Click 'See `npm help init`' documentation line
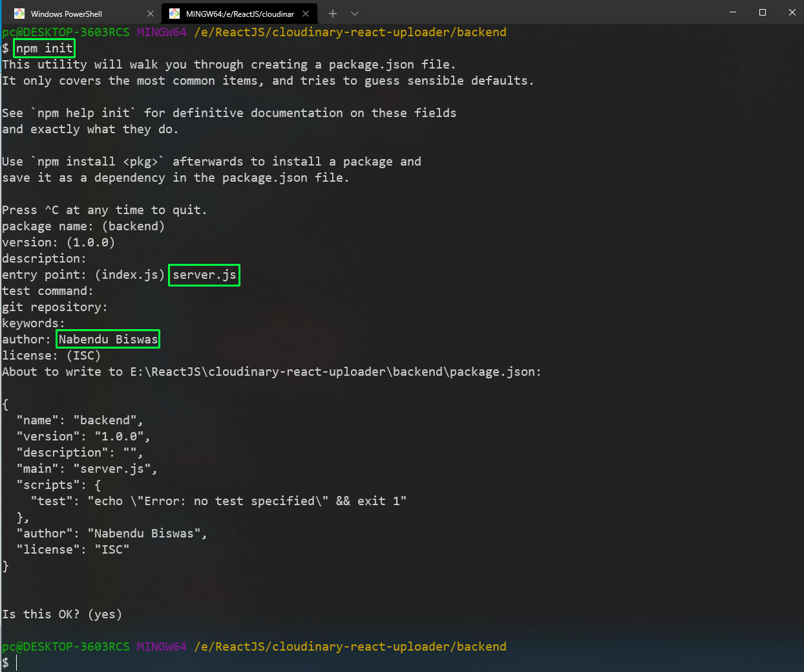The width and height of the screenshot is (804, 672). 229,113
